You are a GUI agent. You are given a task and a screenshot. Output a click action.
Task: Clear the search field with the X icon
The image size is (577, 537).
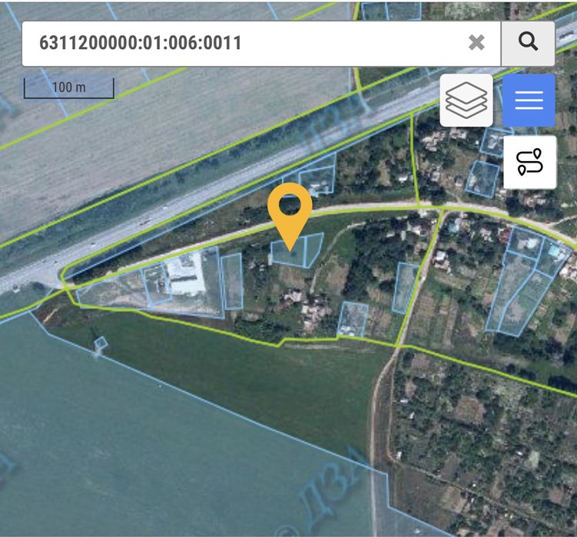[476, 43]
